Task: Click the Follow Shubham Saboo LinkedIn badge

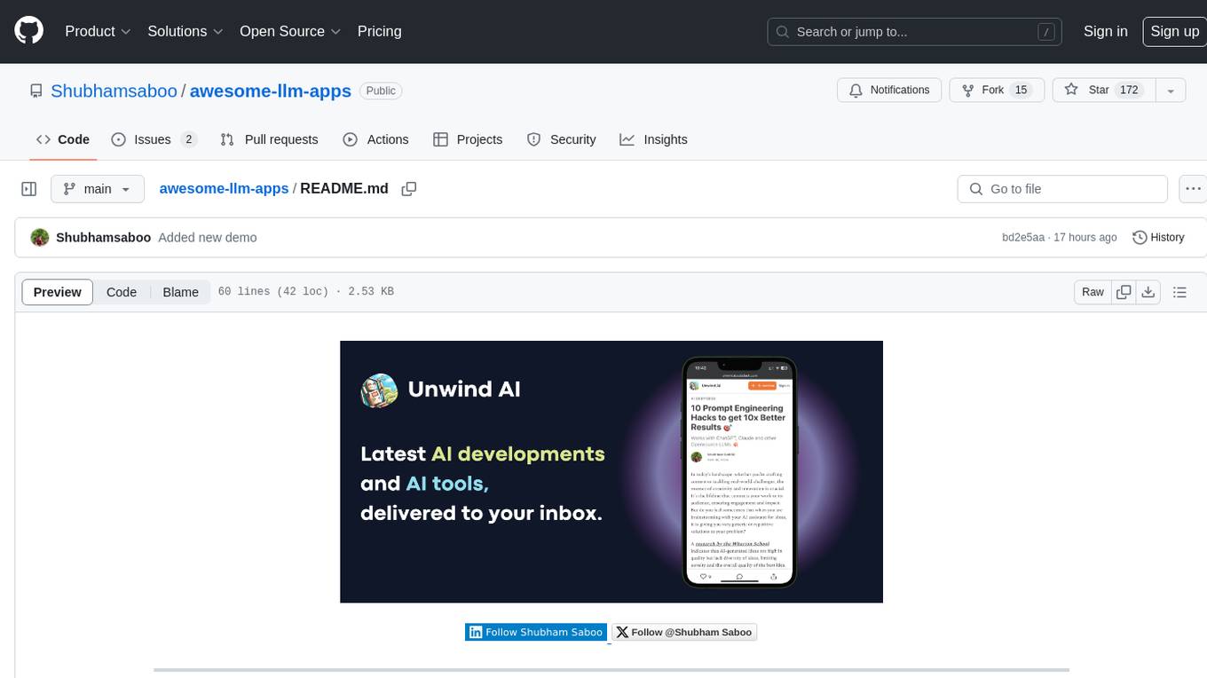Action: click(x=536, y=632)
